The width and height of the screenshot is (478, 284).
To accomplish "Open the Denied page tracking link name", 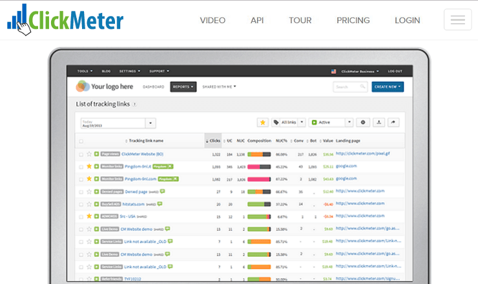I will pos(136,192).
